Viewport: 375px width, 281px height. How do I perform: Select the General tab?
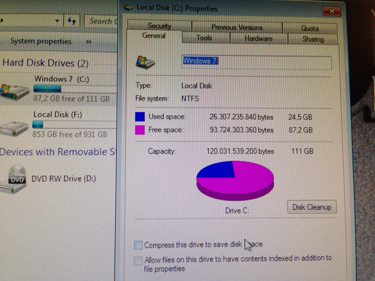click(x=154, y=36)
